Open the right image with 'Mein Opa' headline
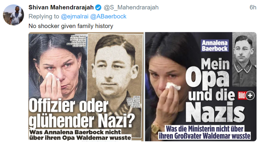The width and height of the screenshot is (260, 145). pos(201,86)
